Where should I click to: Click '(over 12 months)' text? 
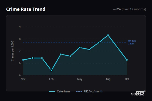(134, 9)
